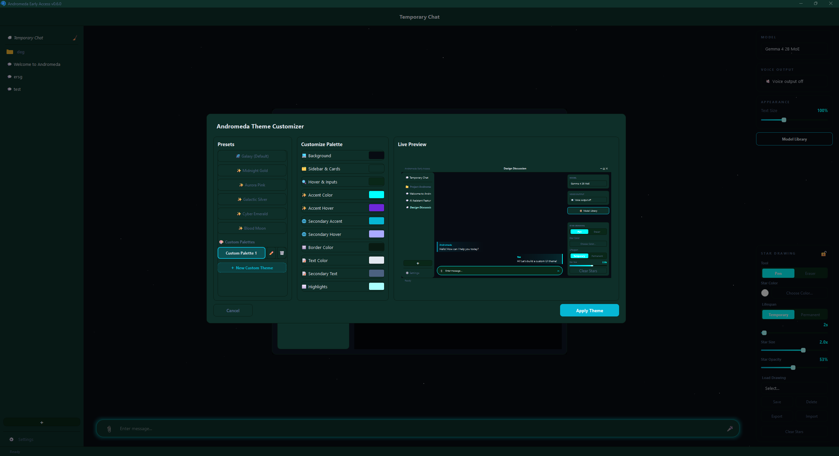
Task: Click the Custom Palettes palette icon
Action: pos(221,242)
